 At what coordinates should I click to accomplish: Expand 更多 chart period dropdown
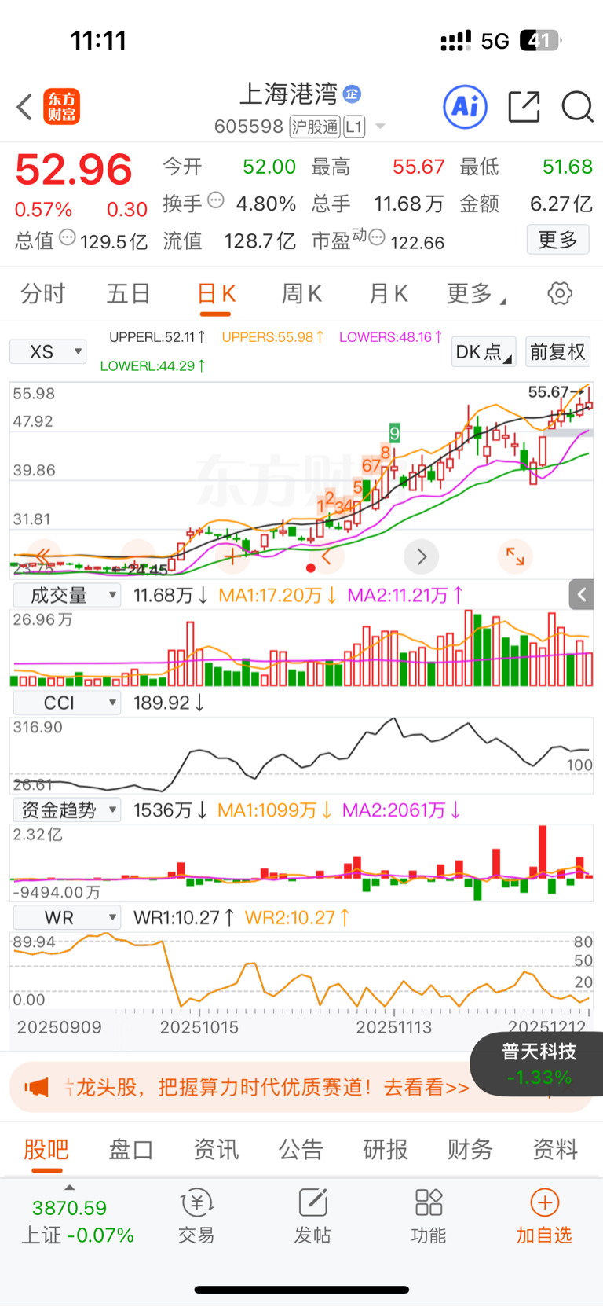pos(476,294)
